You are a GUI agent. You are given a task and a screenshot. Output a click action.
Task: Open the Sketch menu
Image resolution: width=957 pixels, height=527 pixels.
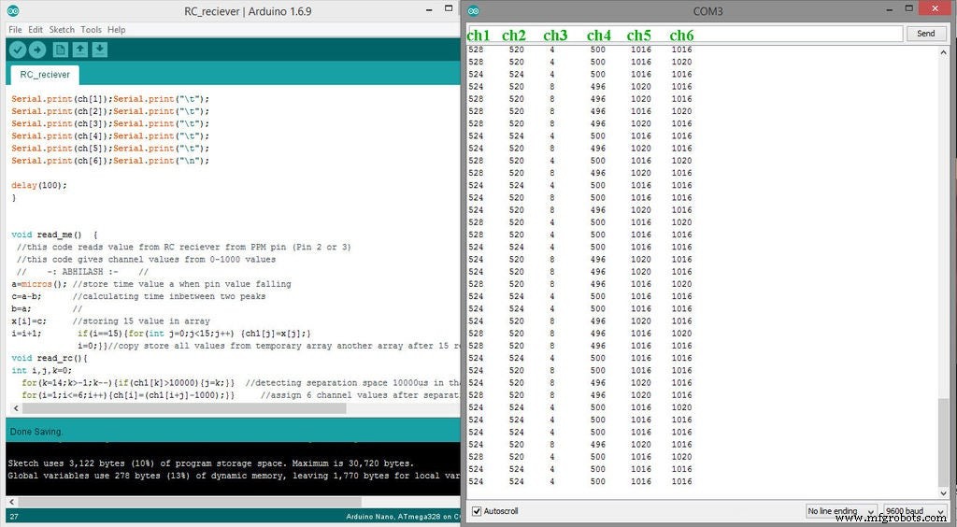62,29
